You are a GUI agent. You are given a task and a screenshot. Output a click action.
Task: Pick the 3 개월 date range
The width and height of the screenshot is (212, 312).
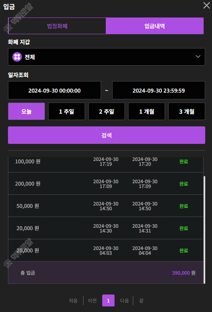click(187, 111)
